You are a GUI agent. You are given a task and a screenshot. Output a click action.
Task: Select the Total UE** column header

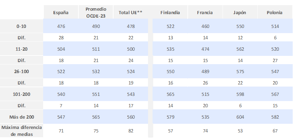pos(130,12)
